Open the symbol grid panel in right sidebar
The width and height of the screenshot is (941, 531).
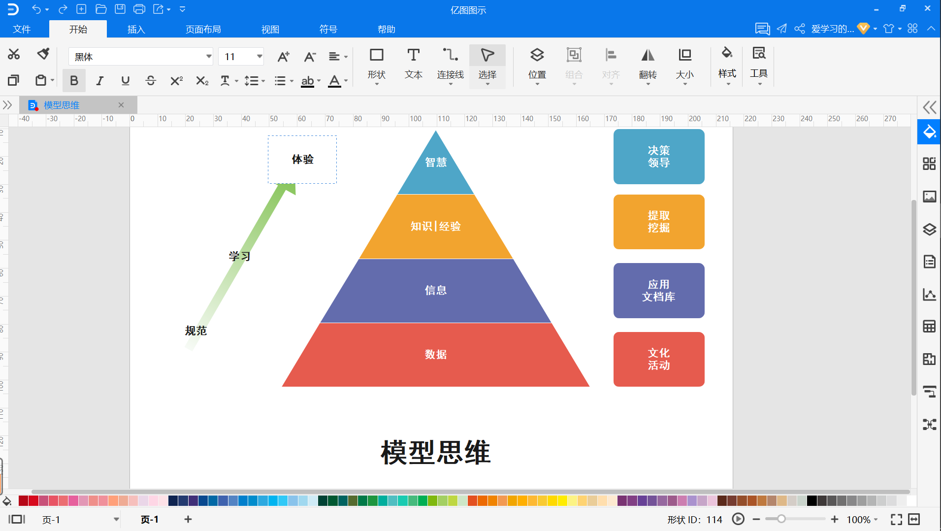click(x=929, y=164)
